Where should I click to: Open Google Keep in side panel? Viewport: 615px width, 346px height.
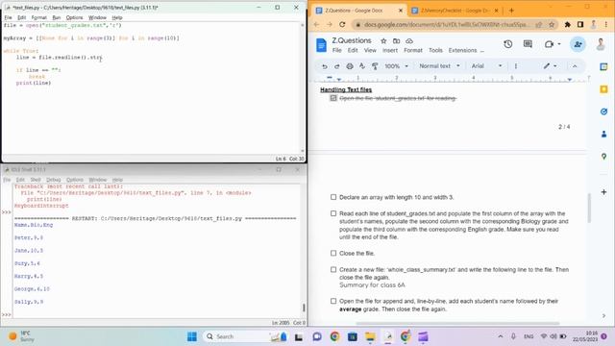(604, 89)
